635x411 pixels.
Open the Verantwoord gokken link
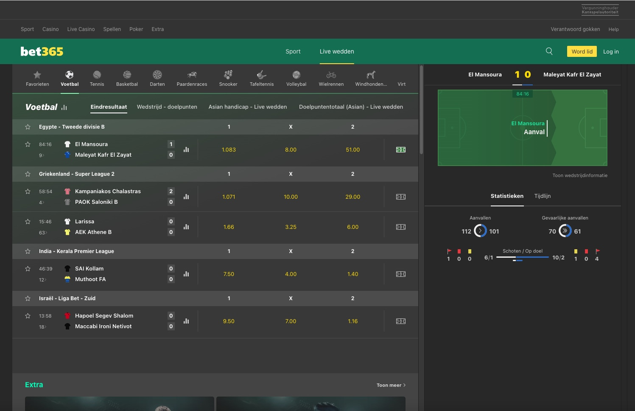[x=575, y=29]
